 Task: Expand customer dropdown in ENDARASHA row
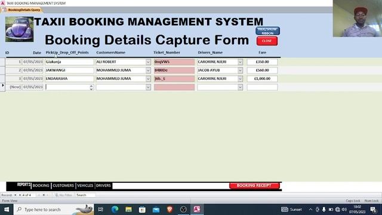tap(148, 79)
